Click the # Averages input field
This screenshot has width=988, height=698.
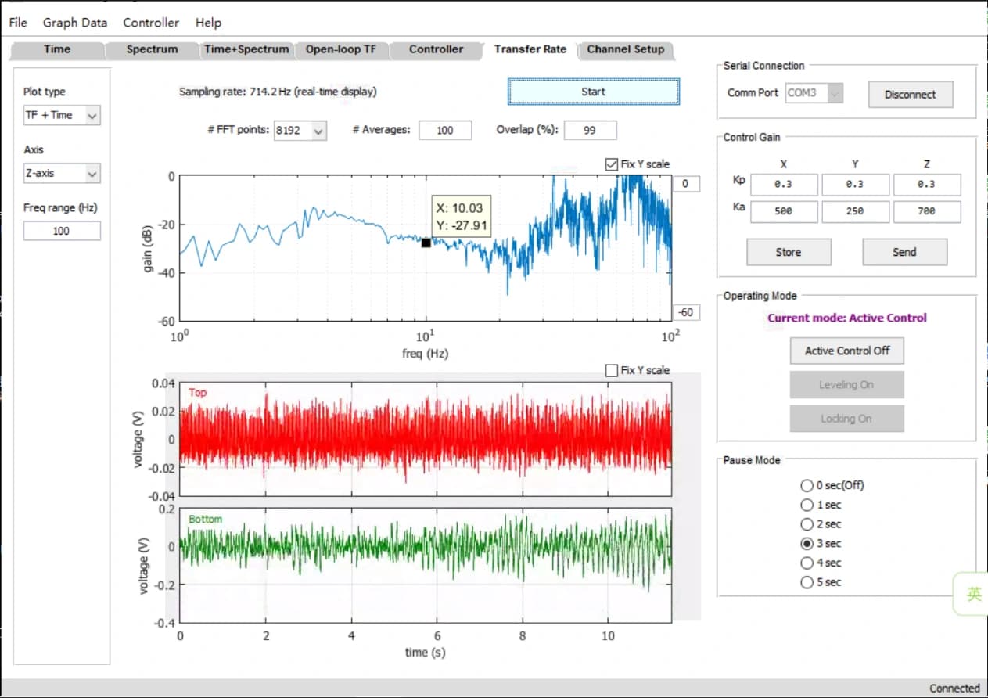coord(445,131)
